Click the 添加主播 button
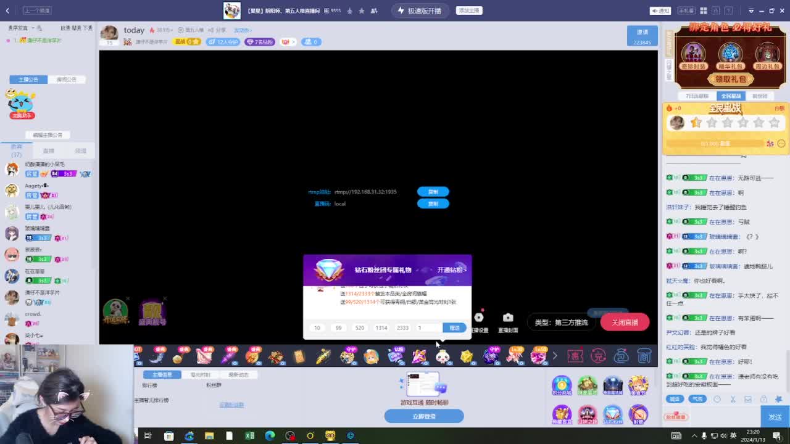 469,10
